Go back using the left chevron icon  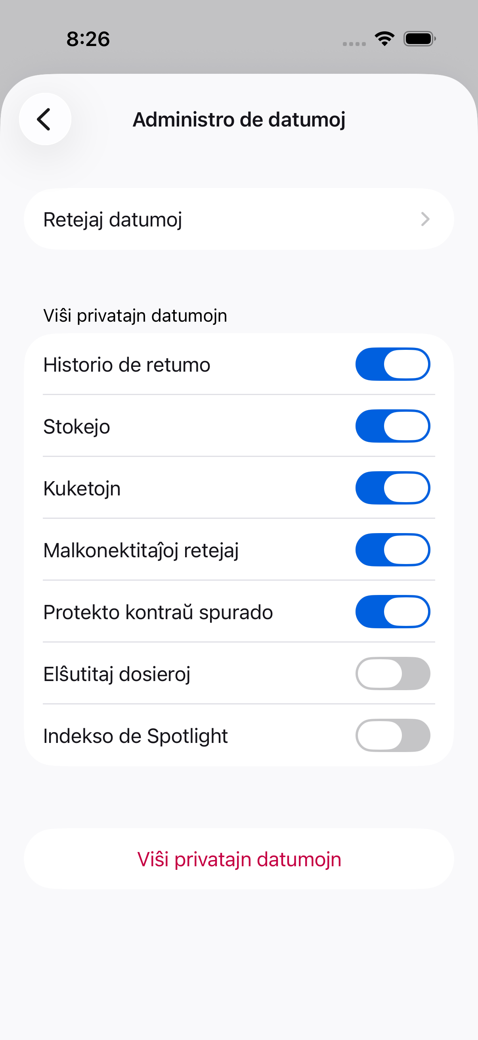(x=45, y=119)
